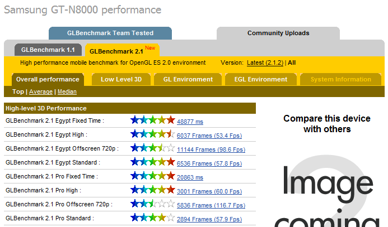Click the star rating for Egypt Offscreen 720p
Screen dimensions: 388x227
pos(153,148)
